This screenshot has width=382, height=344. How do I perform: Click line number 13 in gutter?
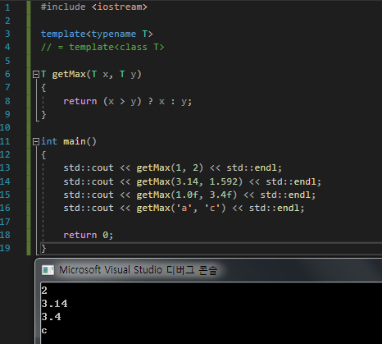click(5, 167)
